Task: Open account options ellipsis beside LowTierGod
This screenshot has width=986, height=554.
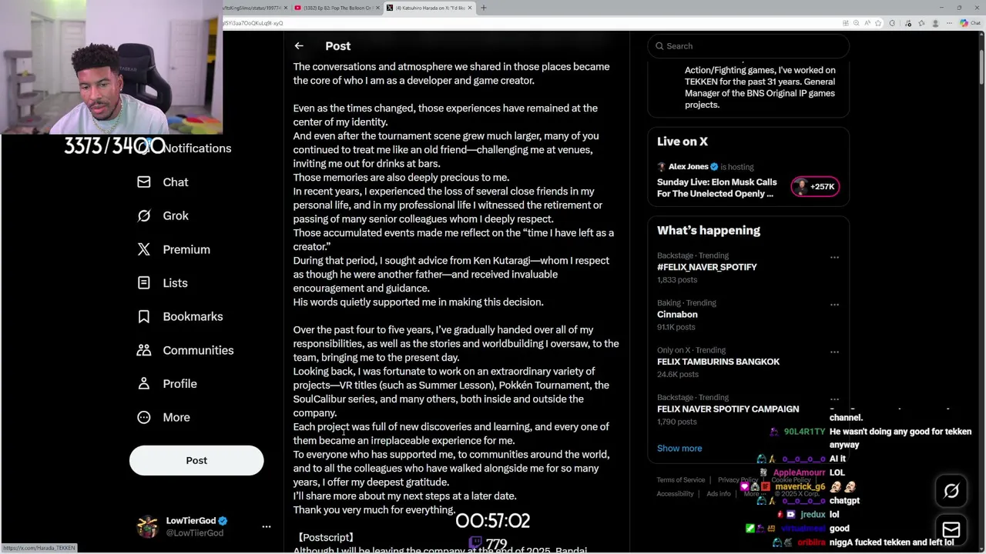Action: tap(267, 527)
